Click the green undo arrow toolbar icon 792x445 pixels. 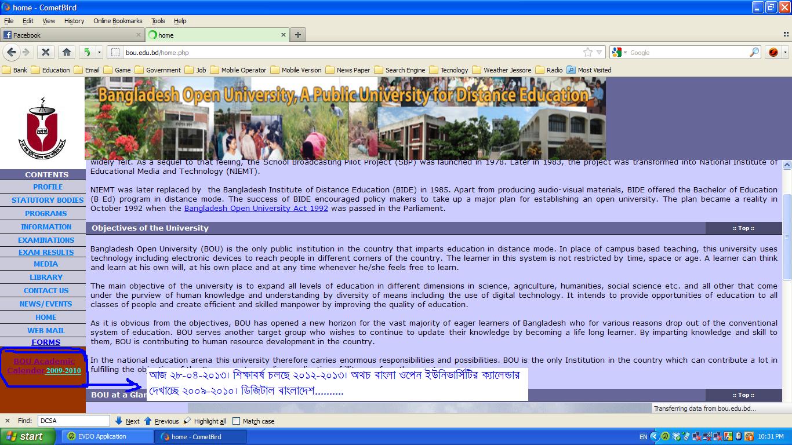(x=87, y=52)
